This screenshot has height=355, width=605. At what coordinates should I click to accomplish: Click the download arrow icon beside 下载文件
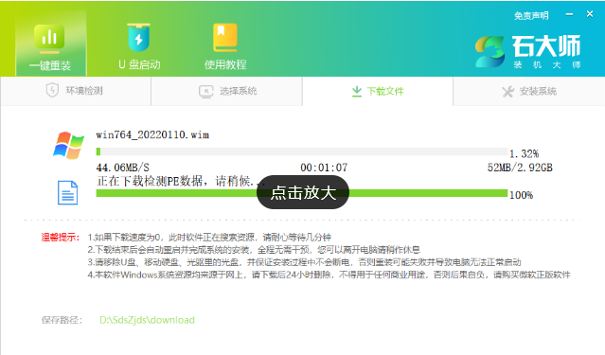click(357, 92)
